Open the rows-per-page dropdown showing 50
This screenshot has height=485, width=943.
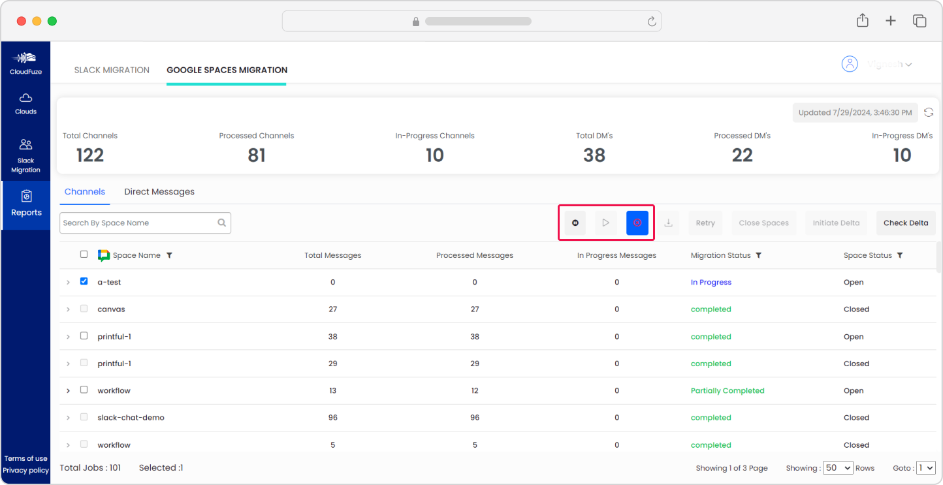pos(838,467)
